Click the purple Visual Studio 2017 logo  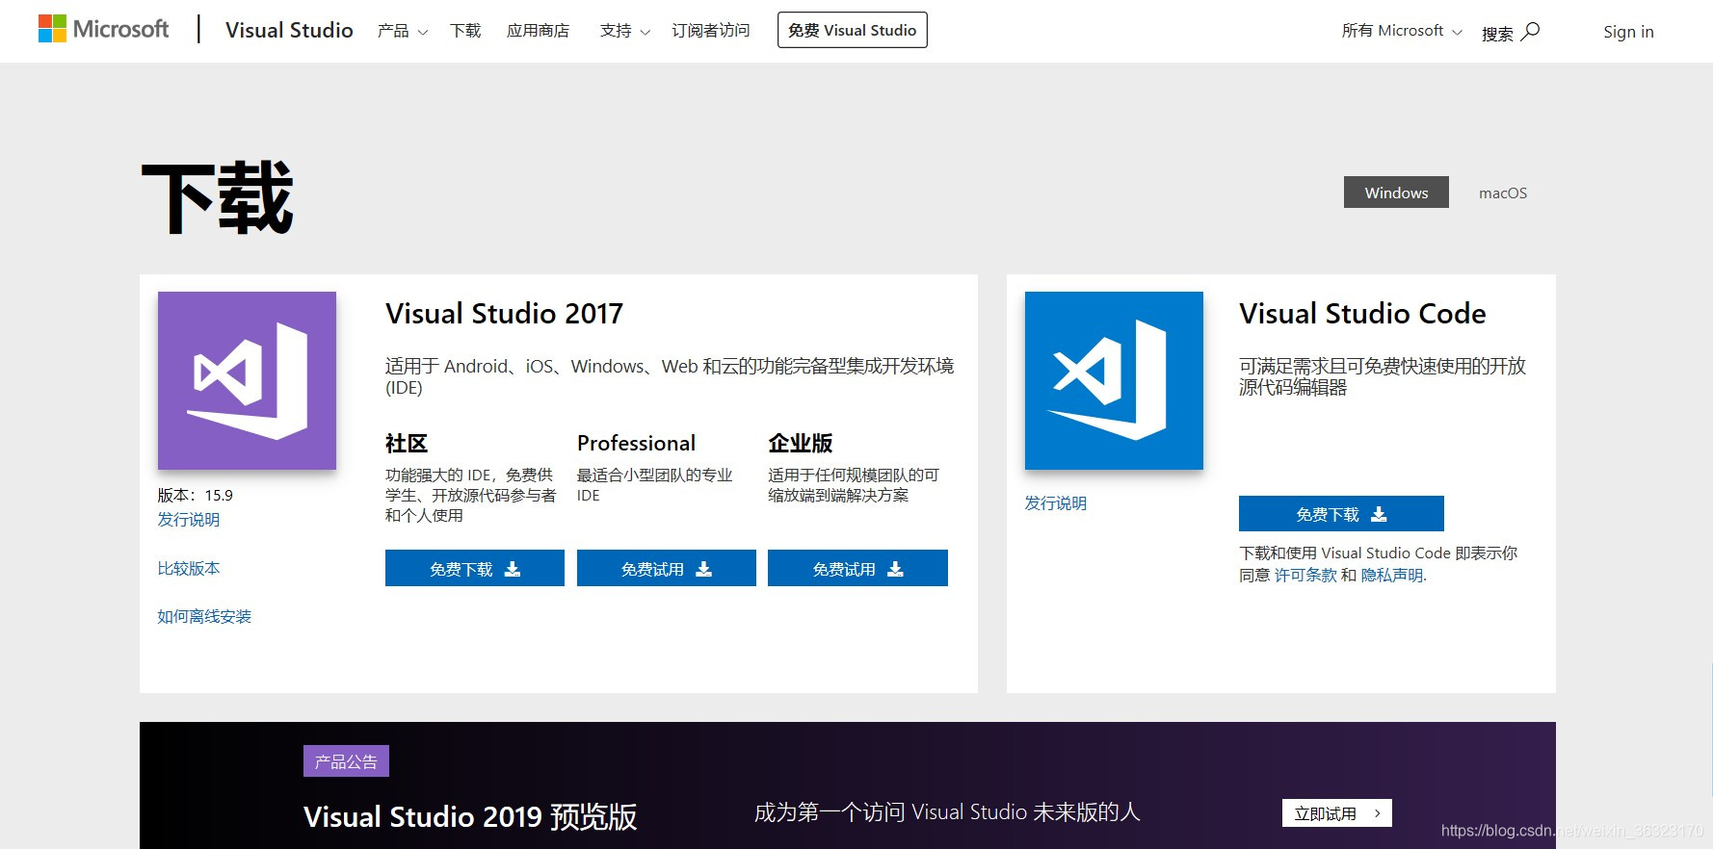[x=247, y=380]
